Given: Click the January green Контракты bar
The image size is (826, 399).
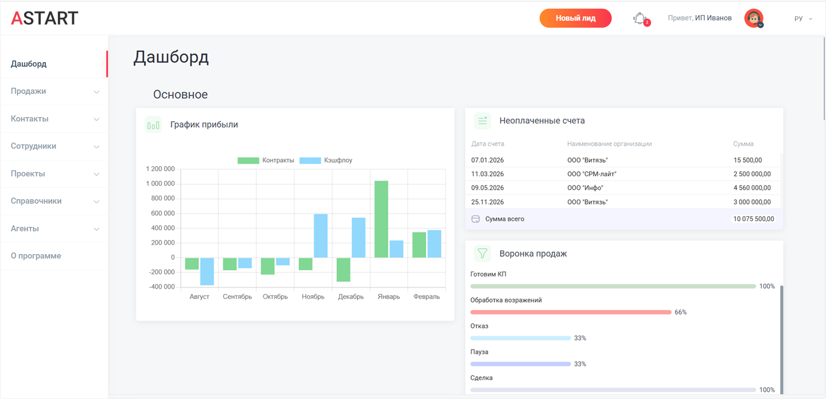Looking at the screenshot, I should pyautogui.click(x=381, y=219).
